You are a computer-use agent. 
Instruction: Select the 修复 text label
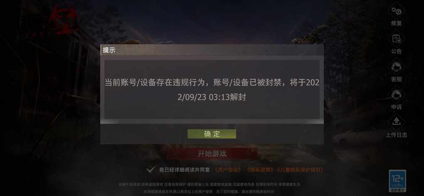click(x=397, y=23)
